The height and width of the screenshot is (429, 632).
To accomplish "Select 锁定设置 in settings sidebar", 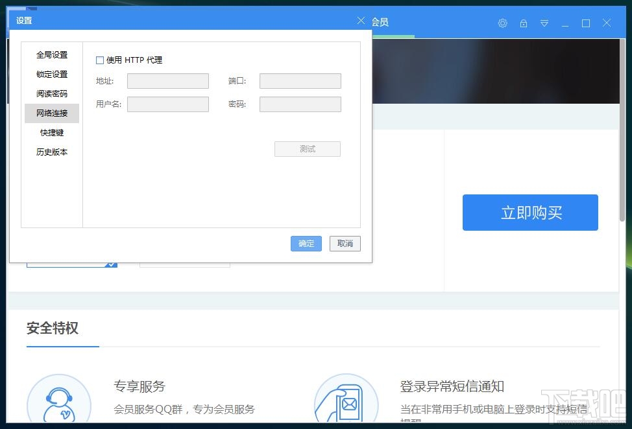I will click(52, 74).
